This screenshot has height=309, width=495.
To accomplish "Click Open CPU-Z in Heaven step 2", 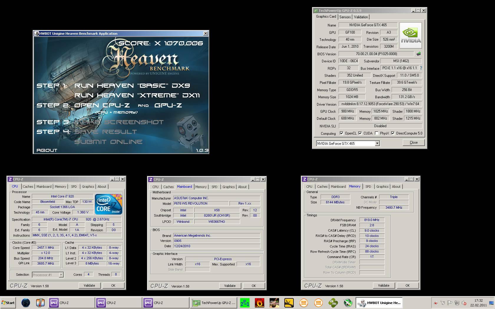I will click(x=102, y=105).
